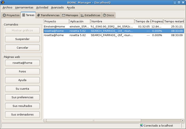The height and width of the screenshot is (129, 186).
Task: Open Sus preferencias page
Action: coord(22,97)
